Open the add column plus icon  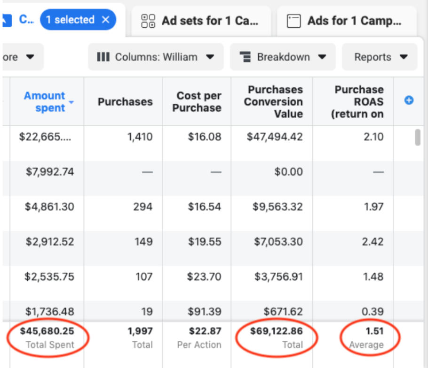pyautogui.click(x=408, y=100)
